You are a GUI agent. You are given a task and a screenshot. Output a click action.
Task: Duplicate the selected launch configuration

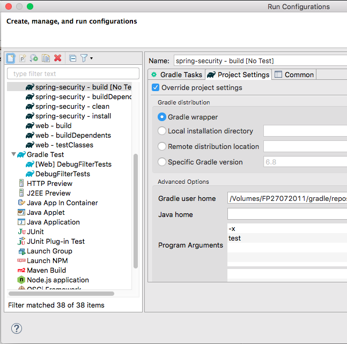coord(46,58)
